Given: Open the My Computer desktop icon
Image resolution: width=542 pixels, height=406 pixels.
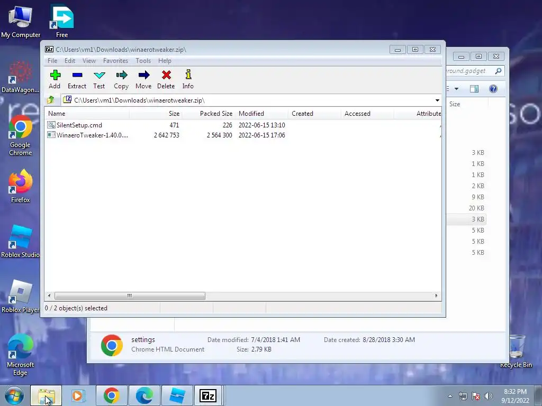Looking at the screenshot, I should (21, 22).
